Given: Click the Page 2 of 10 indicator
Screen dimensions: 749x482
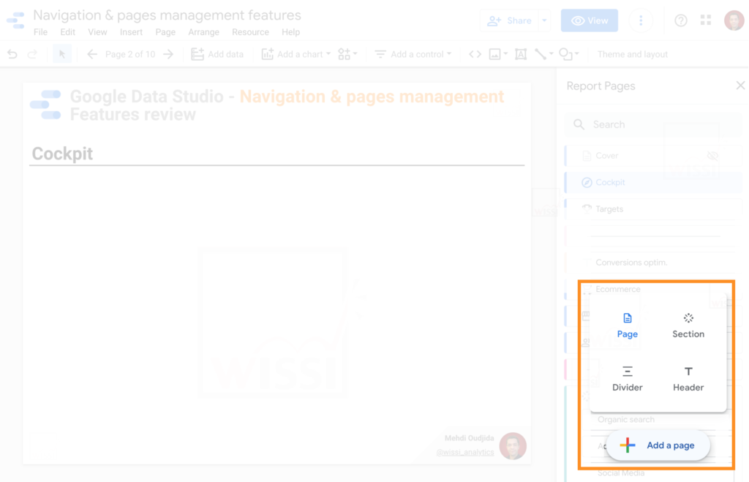Looking at the screenshot, I should [x=130, y=54].
